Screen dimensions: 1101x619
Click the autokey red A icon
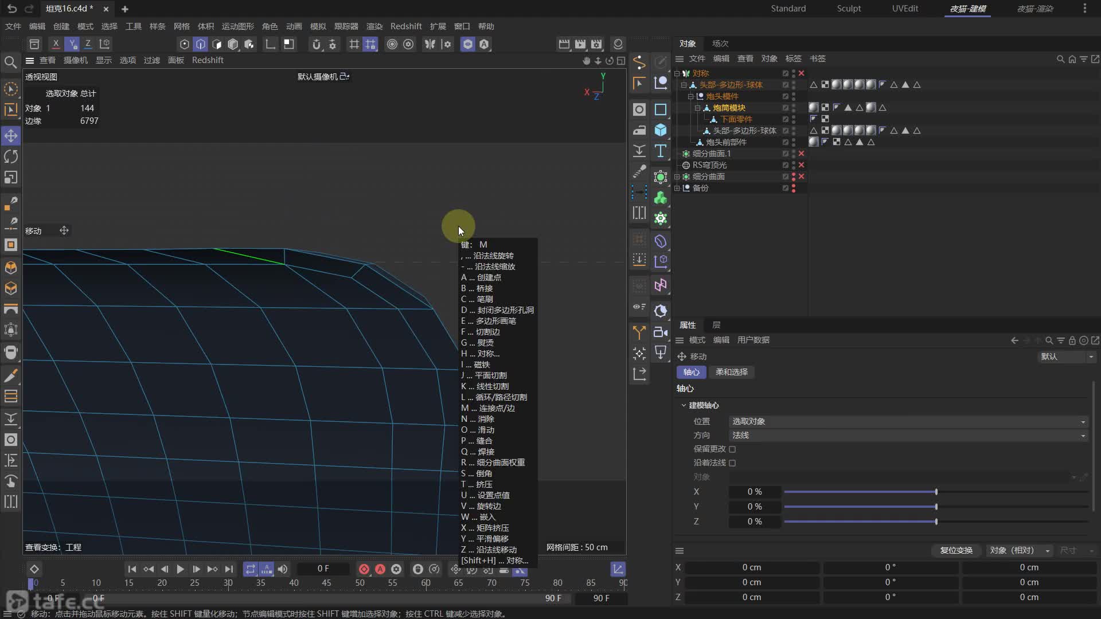click(x=380, y=569)
